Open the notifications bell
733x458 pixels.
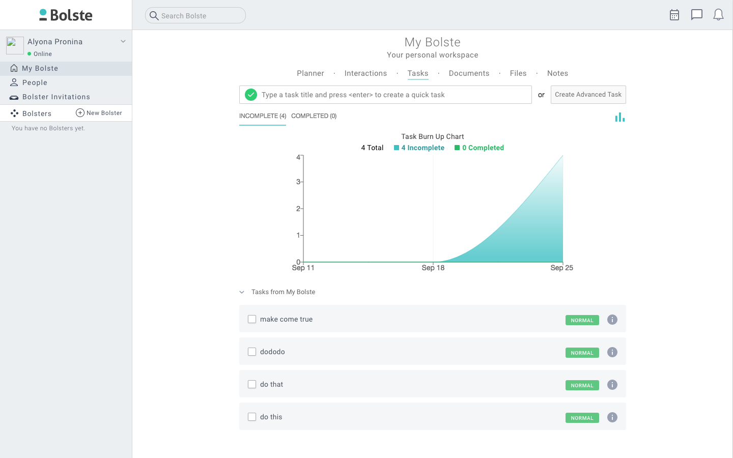click(718, 15)
